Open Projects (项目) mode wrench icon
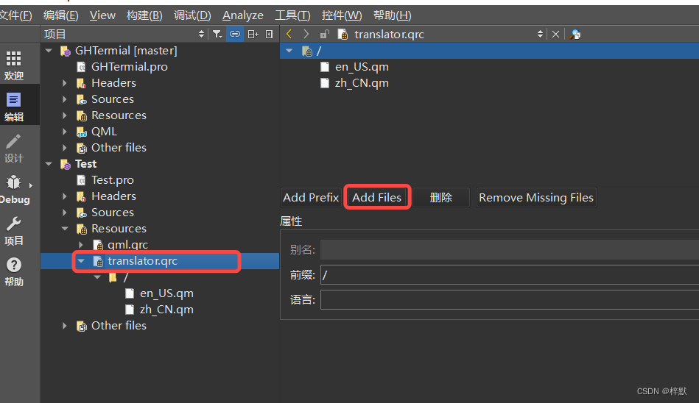Viewport: 699px width, 403px height. [14, 231]
